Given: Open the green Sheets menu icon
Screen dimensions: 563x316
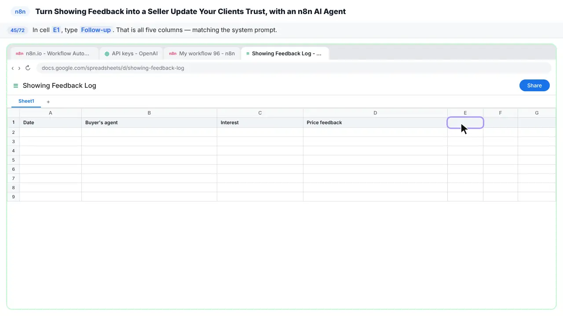Looking at the screenshot, I should pyautogui.click(x=16, y=86).
